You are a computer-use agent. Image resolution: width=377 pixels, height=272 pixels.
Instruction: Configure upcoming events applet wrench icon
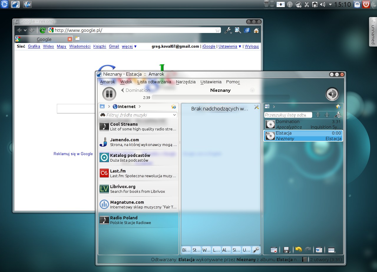coord(257,107)
